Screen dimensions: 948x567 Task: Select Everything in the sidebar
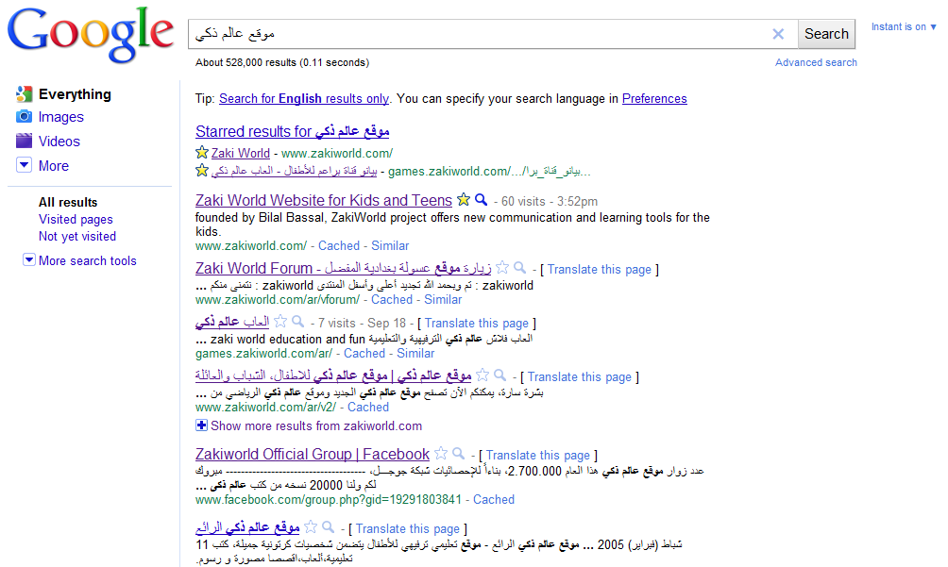[x=75, y=94]
